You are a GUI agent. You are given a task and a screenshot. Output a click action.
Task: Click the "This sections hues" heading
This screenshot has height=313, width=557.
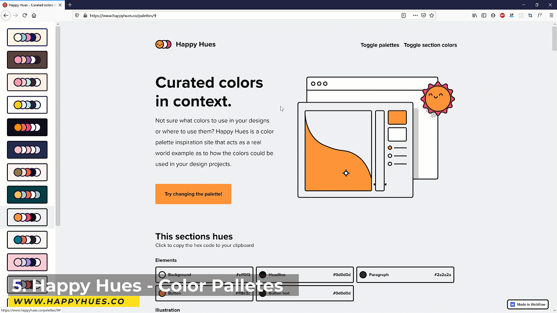pos(194,236)
